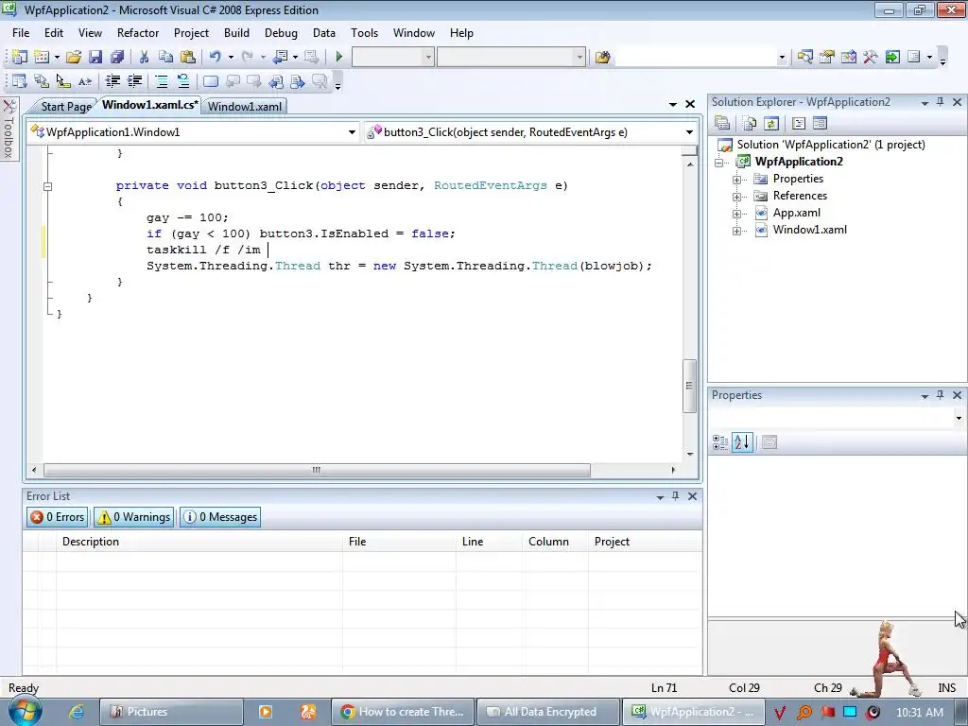Image resolution: width=968 pixels, height=726 pixels.
Task: Save Window1.xaml.cs with the floppy icon
Action: tap(95, 58)
